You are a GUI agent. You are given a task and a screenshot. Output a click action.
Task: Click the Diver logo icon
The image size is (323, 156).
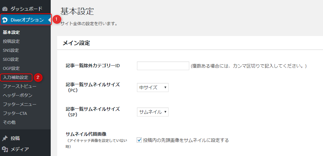coord(5,20)
